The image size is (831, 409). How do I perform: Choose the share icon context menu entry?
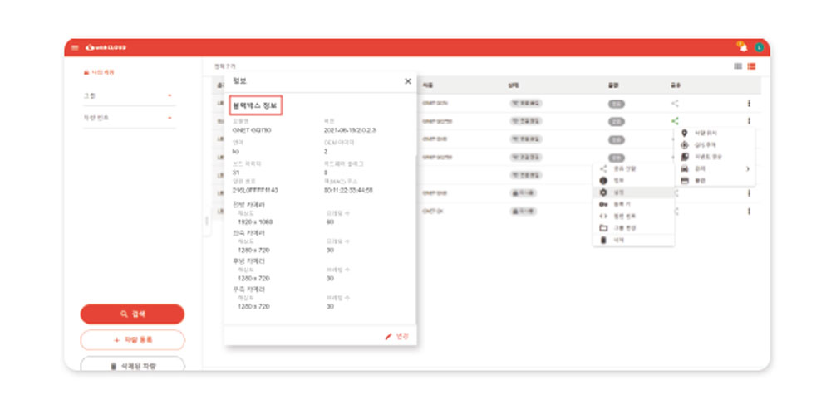pyautogui.click(x=633, y=168)
